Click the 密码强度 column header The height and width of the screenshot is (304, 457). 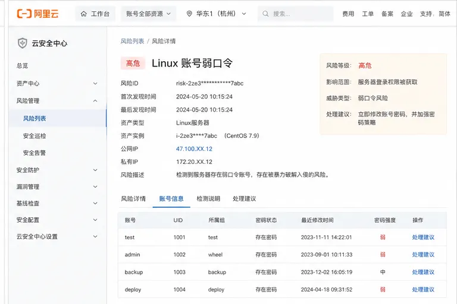385,220
